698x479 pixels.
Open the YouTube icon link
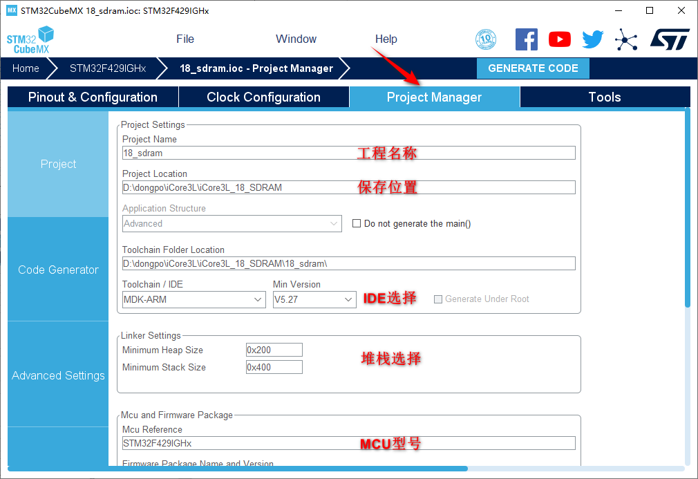click(560, 39)
